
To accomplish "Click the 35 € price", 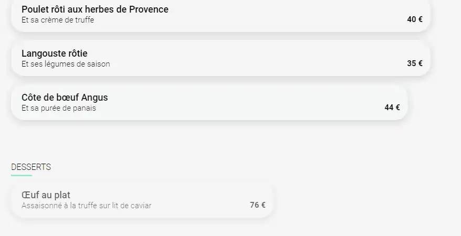I will point(415,63).
